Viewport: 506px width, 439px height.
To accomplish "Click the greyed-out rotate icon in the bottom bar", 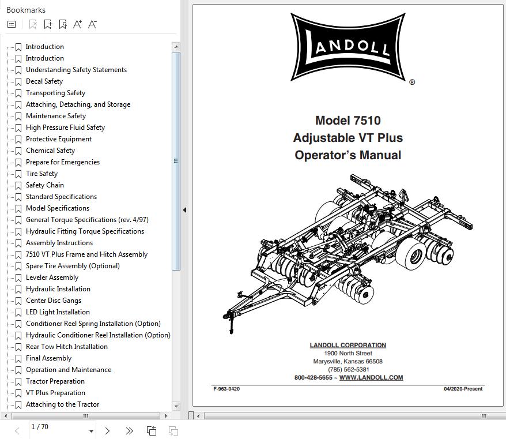I will [x=173, y=431].
